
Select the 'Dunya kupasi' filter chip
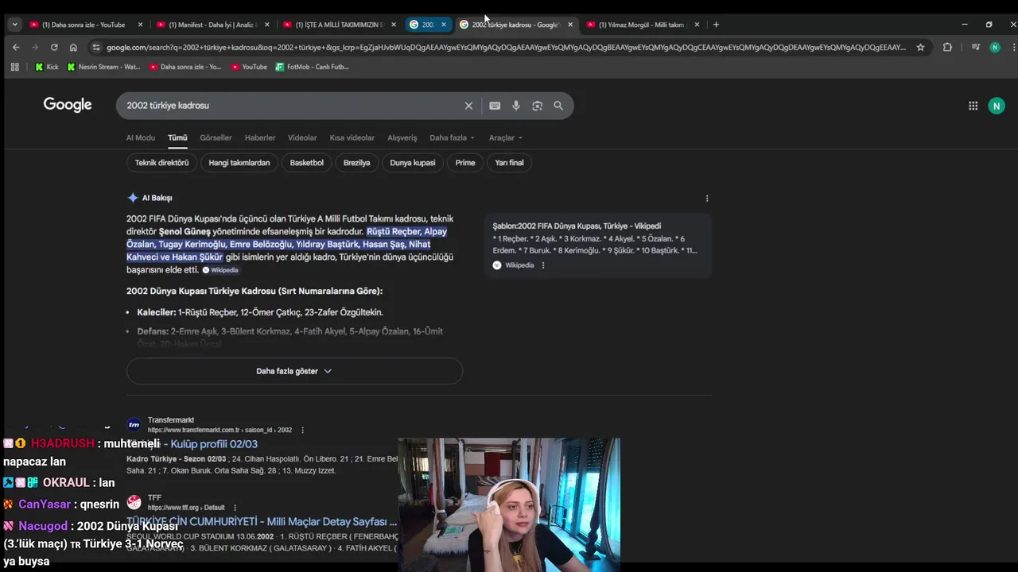click(x=413, y=163)
